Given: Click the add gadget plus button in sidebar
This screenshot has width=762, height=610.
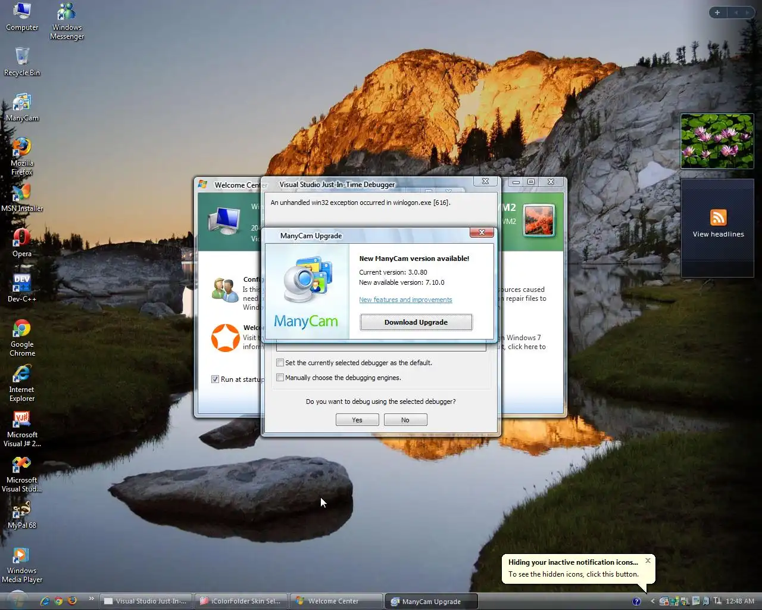Looking at the screenshot, I should tap(717, 13).
